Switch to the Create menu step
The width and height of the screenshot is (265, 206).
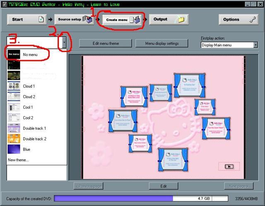tap(122, 19)
